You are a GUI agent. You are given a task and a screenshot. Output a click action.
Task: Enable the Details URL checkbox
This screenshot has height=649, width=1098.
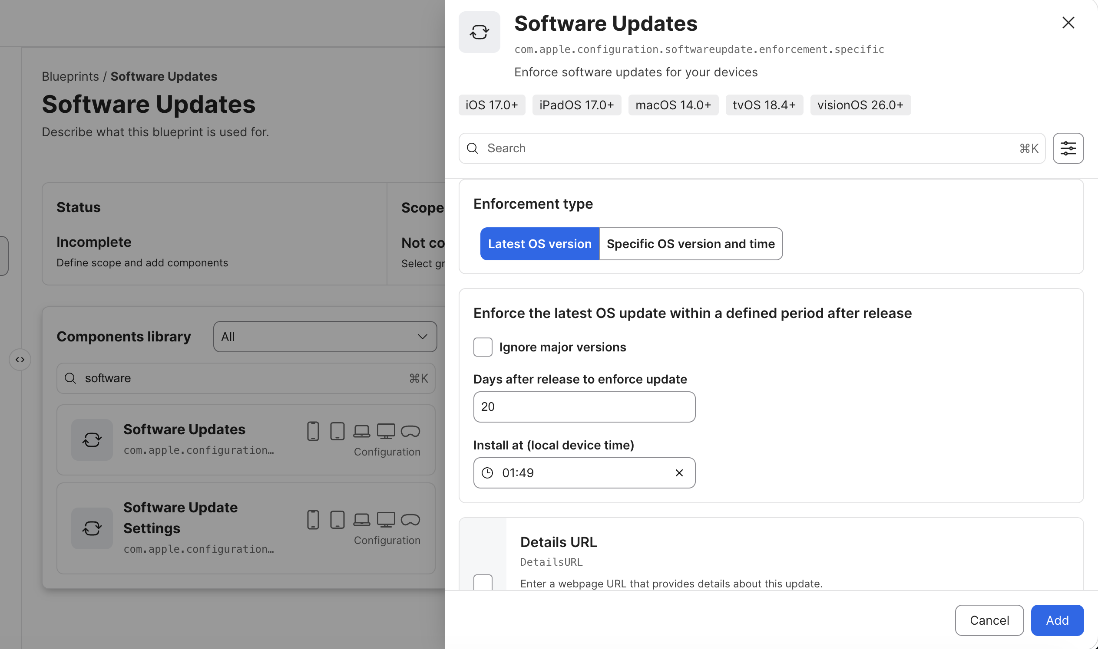point(483,582)
